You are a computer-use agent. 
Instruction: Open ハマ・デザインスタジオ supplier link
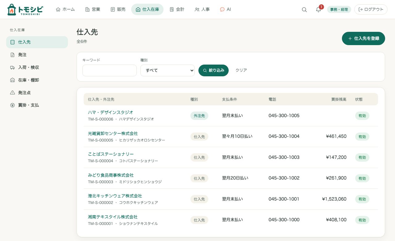[x=110, y=112]
